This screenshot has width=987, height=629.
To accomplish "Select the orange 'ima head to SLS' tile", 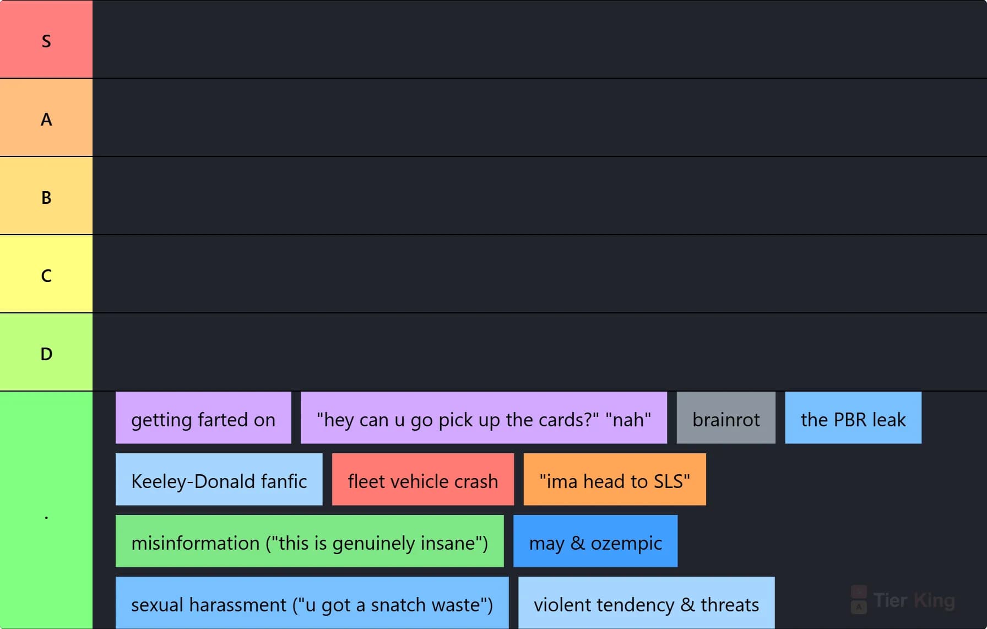I will [615, 479].
